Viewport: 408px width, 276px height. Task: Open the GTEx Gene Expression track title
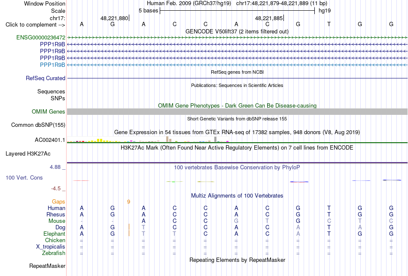click(237, 132)
